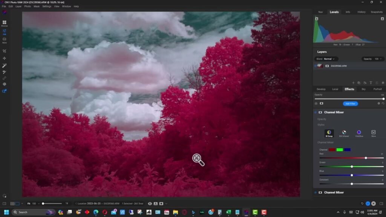Apply the Vivid Blue style preset
This screenshot has width=386, height=217.
(x=359, y=133)
